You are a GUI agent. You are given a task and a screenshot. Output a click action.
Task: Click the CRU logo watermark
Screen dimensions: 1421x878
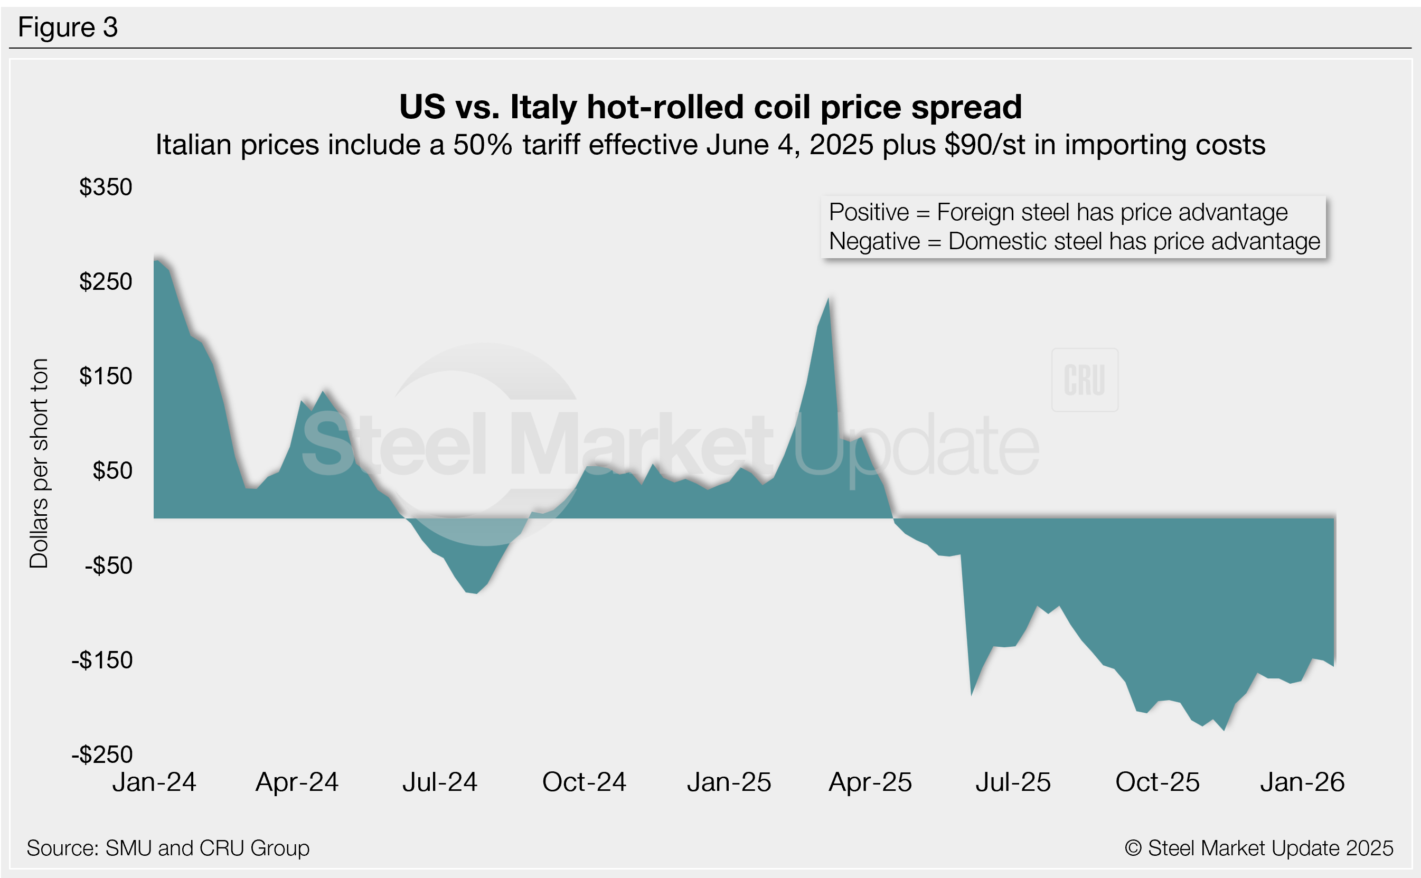click(1084, 380)
